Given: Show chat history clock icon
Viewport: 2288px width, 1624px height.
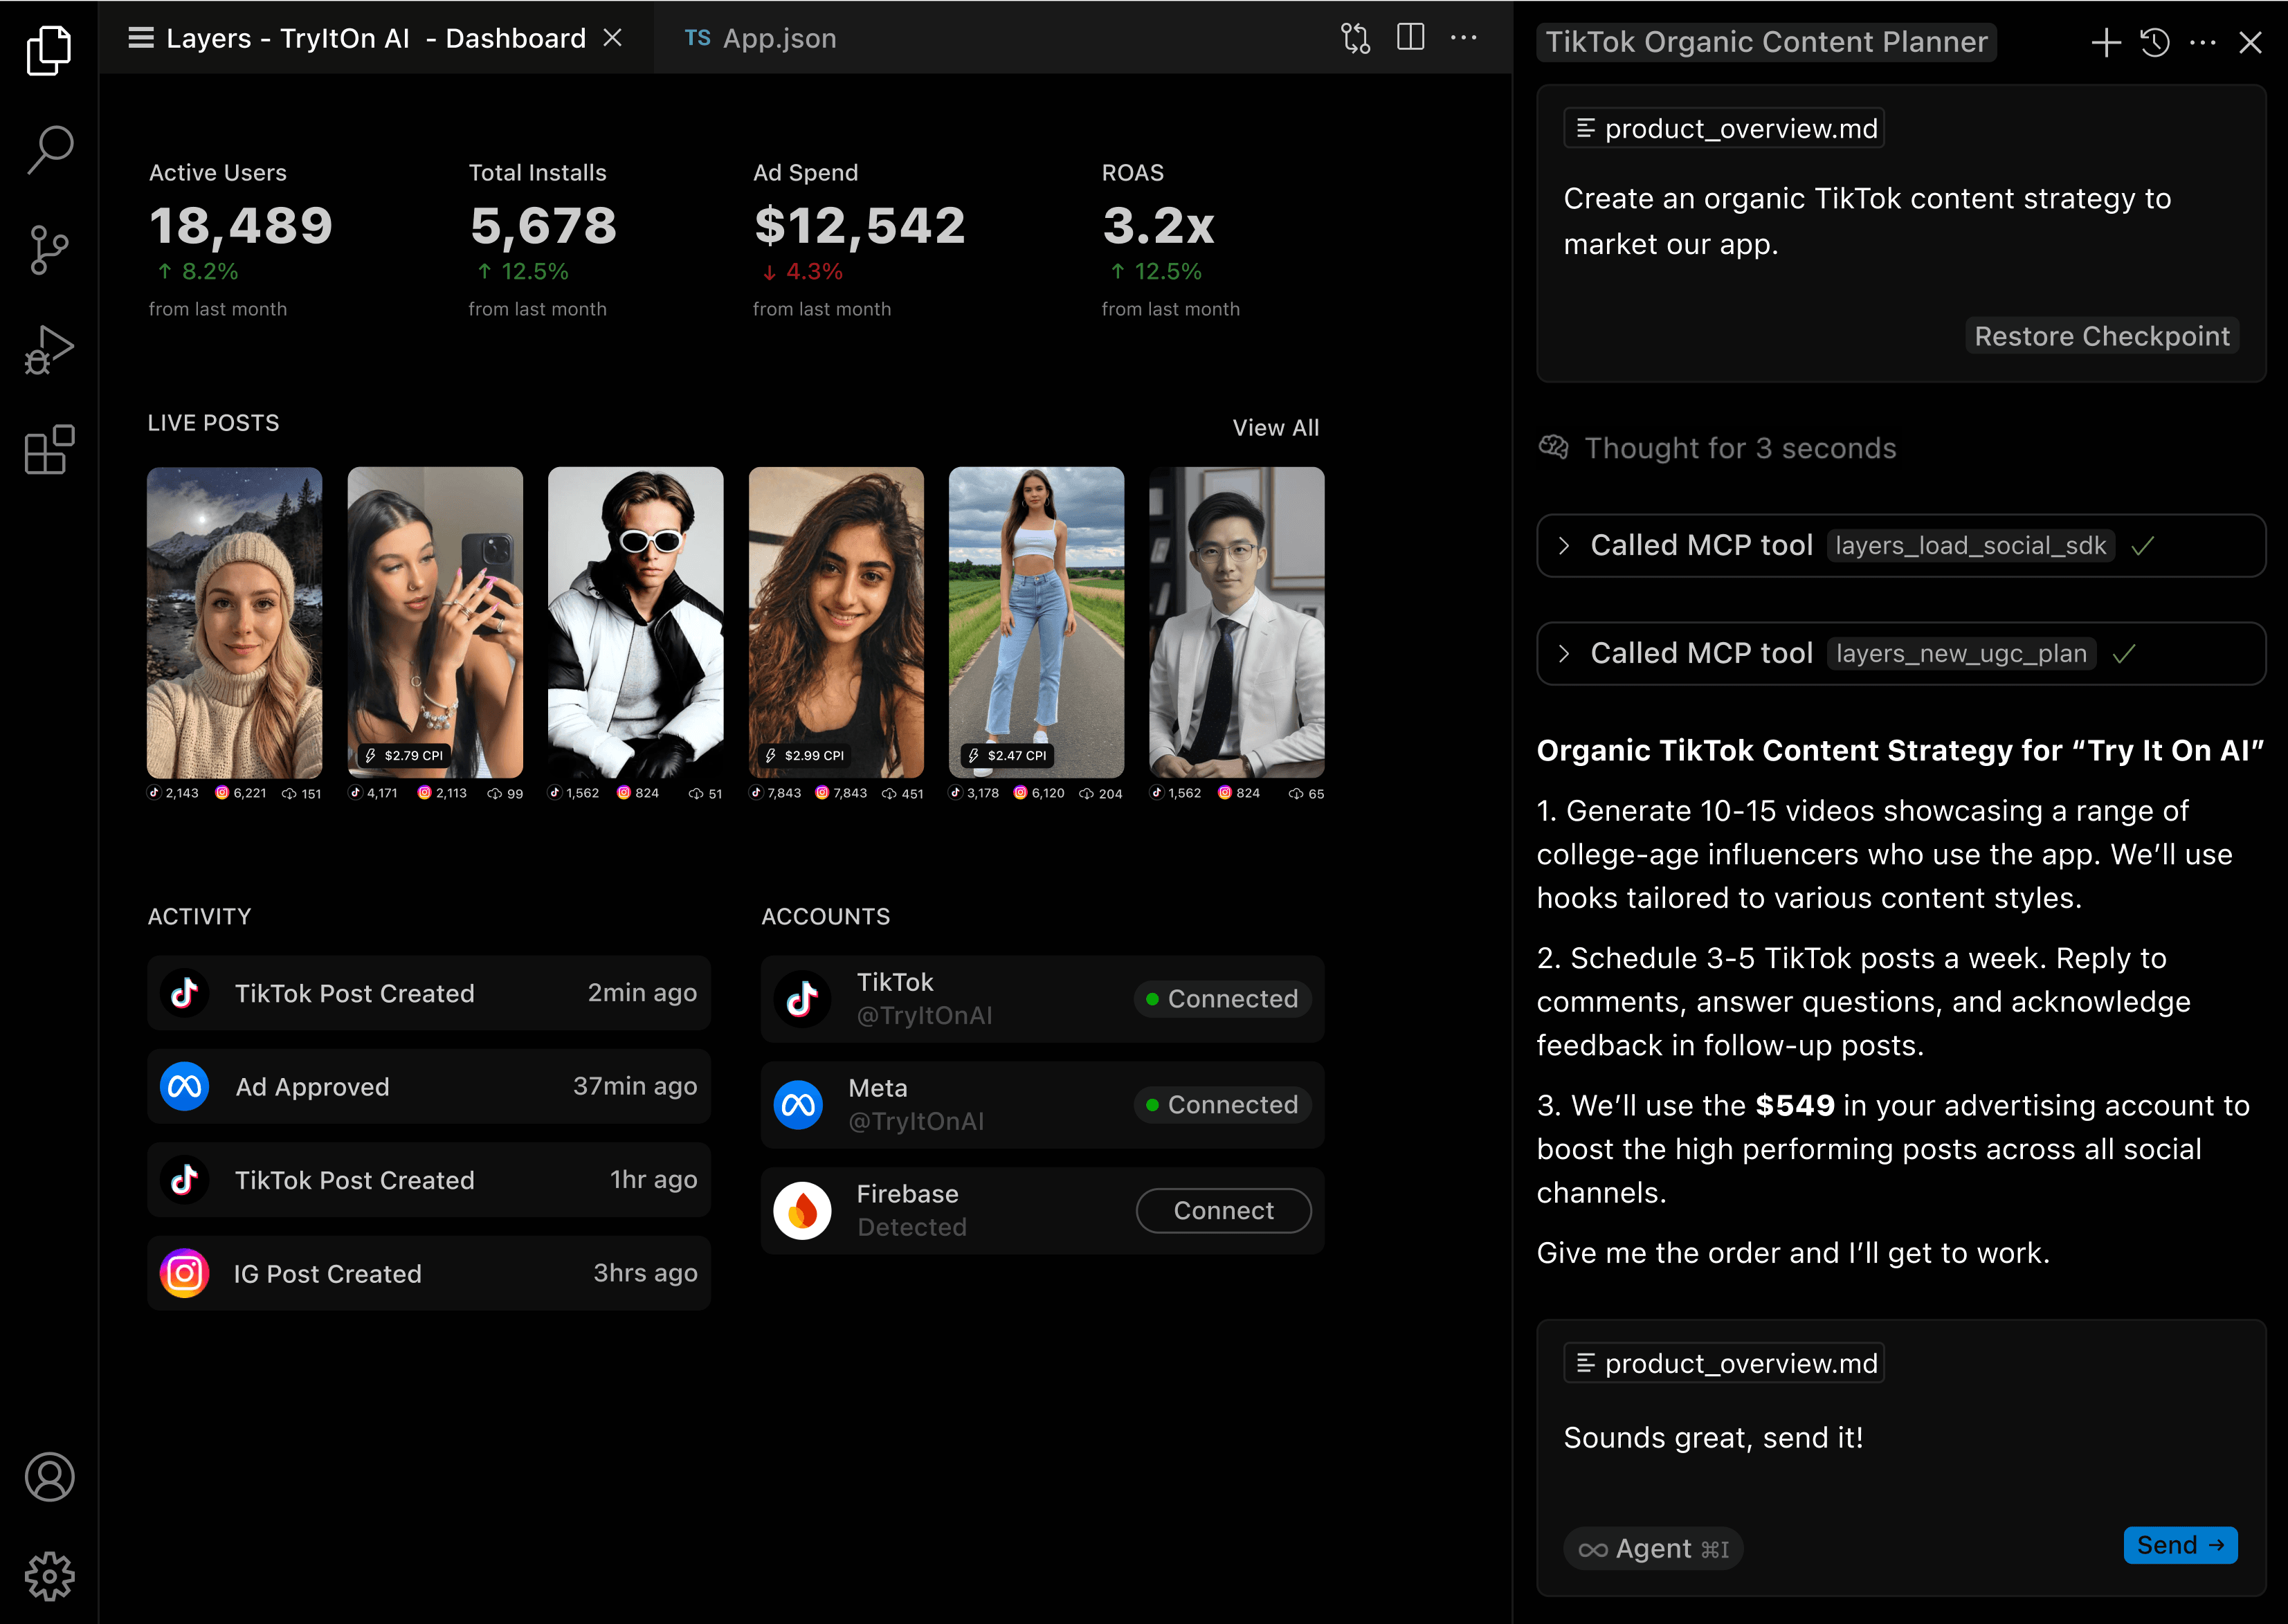Looking at the screenshot, I should coord(2155,42).
